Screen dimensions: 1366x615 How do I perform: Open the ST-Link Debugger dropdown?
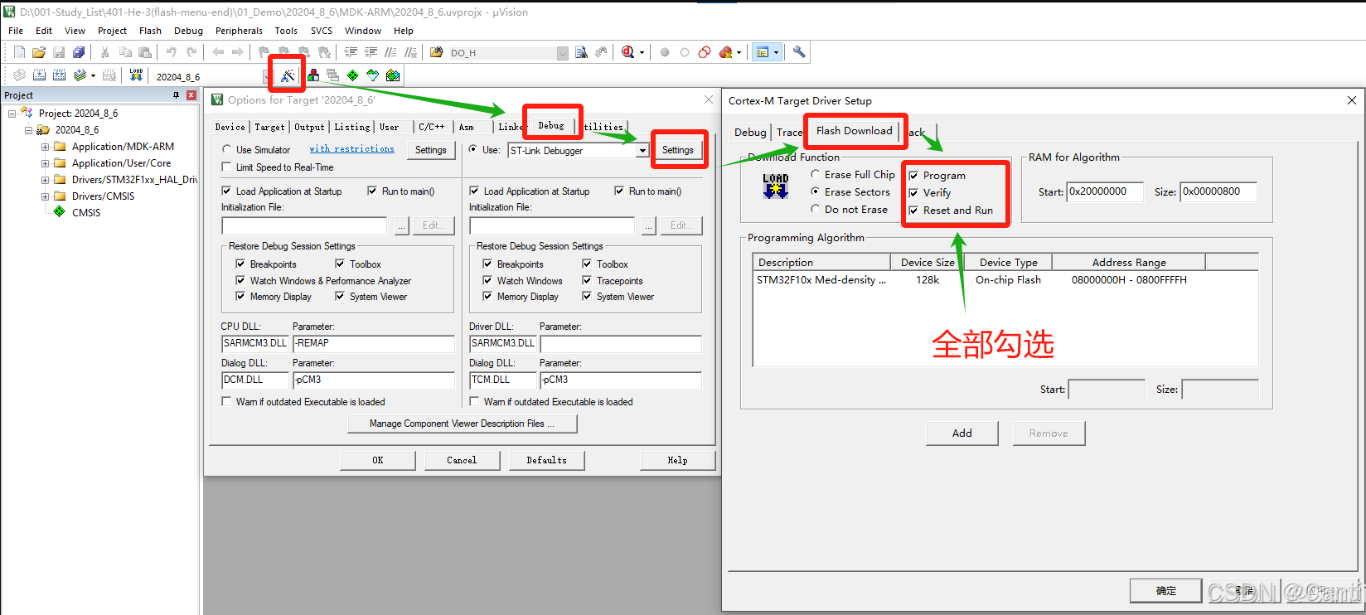642,151
